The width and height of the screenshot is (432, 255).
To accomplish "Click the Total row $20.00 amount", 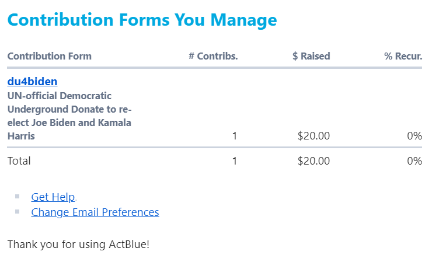I will (313, 161).
